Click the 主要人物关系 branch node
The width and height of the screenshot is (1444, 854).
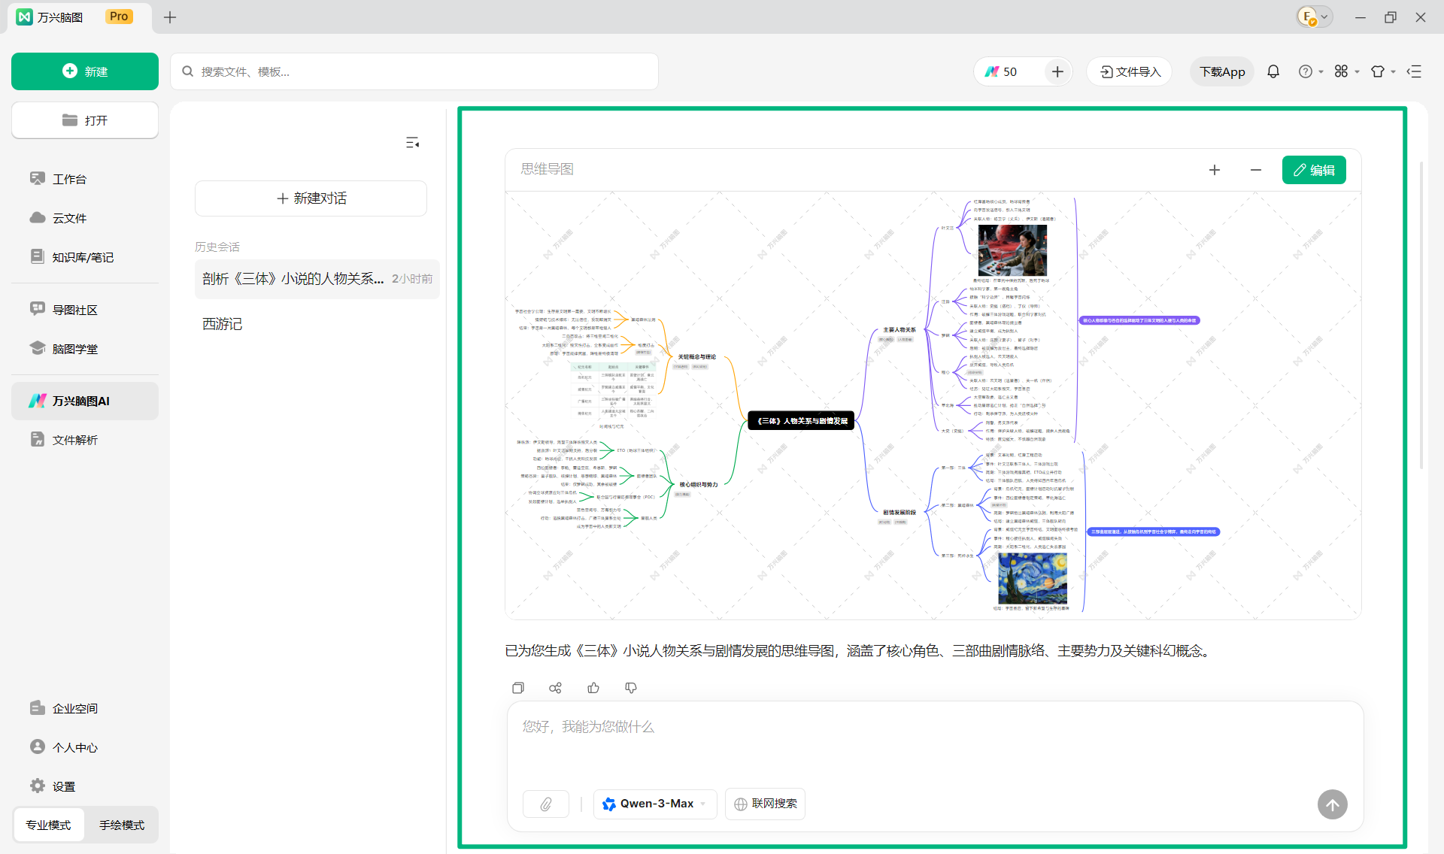click(899, 330)
